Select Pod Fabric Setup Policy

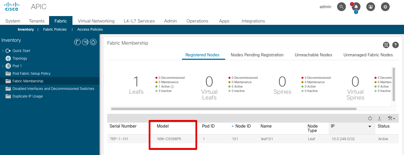coord(32,74)
